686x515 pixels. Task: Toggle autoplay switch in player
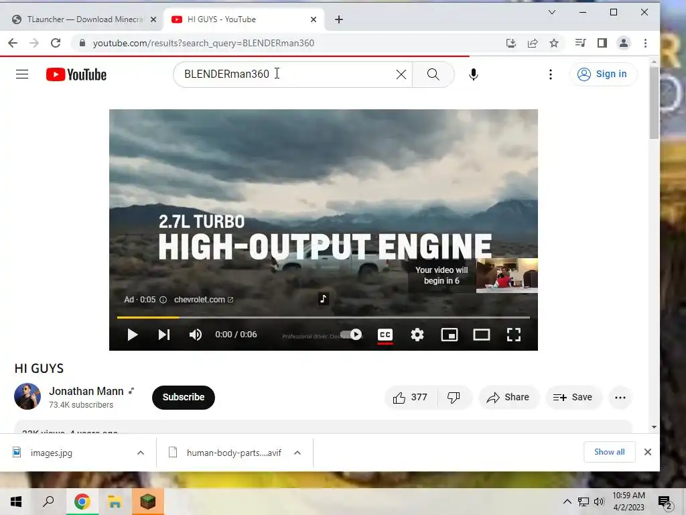pyautogui.click(x=352, y=335)
